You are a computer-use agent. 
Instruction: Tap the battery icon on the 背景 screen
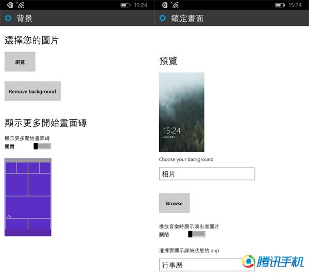point(125,5)
